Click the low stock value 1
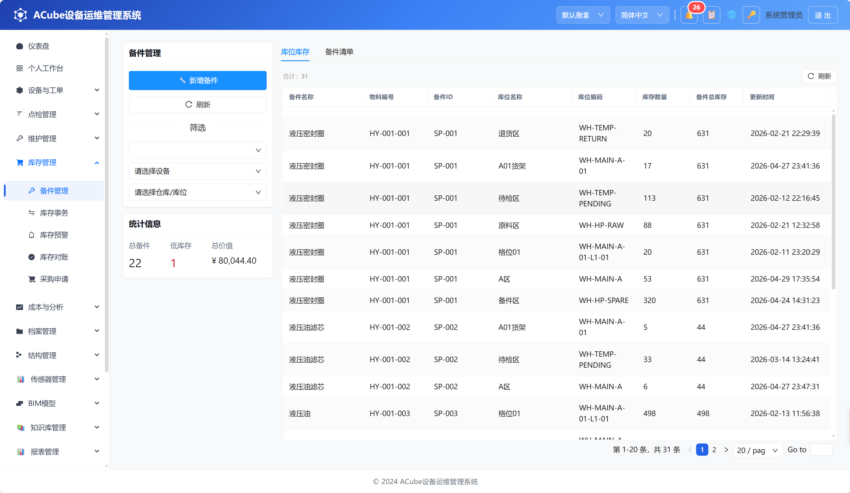Viewport: 850px width, 493px height. pyautogui.click(x=173, y=263)
